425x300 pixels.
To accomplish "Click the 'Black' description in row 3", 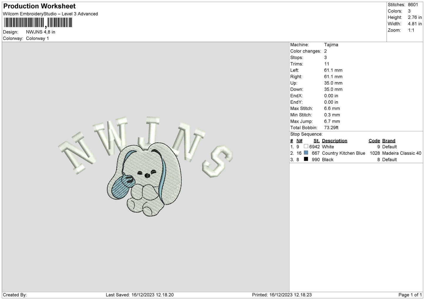I will click(x=328, y=160).
